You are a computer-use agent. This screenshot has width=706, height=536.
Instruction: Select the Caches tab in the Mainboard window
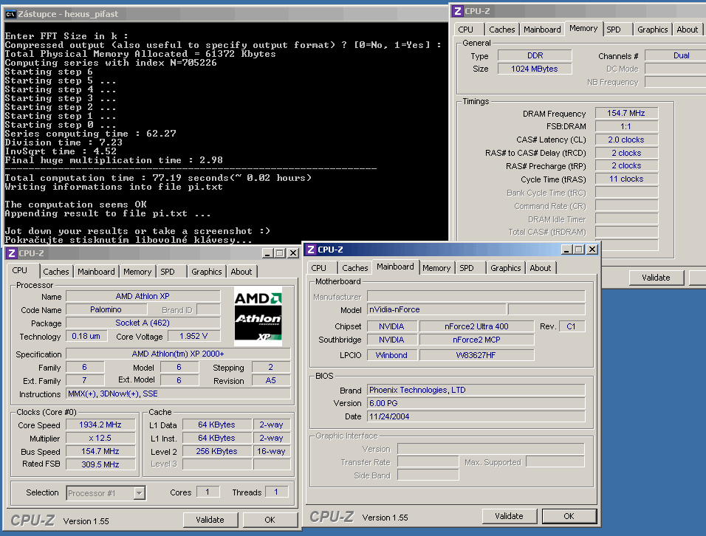pos(354,268)
